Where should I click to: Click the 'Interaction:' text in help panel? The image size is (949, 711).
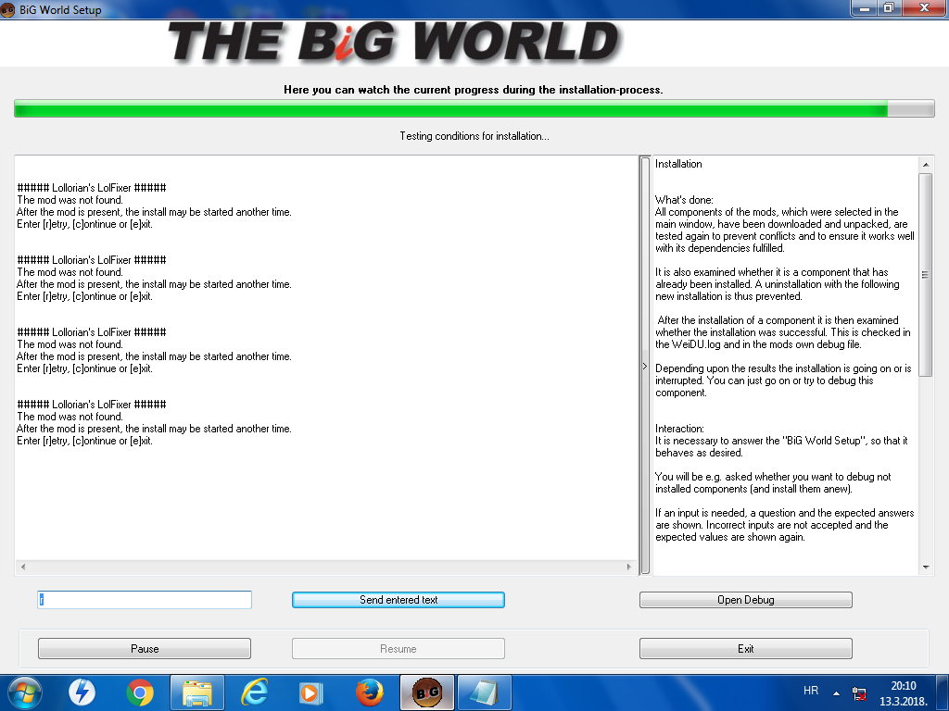pyautogui.click(x=679, y=429)
